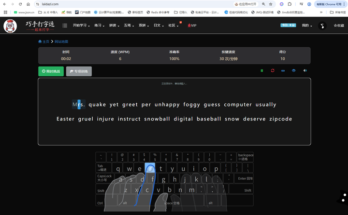Click the 专项训练 button
Viewport: 348px width, 215px height.
click(x=79, y=71)
